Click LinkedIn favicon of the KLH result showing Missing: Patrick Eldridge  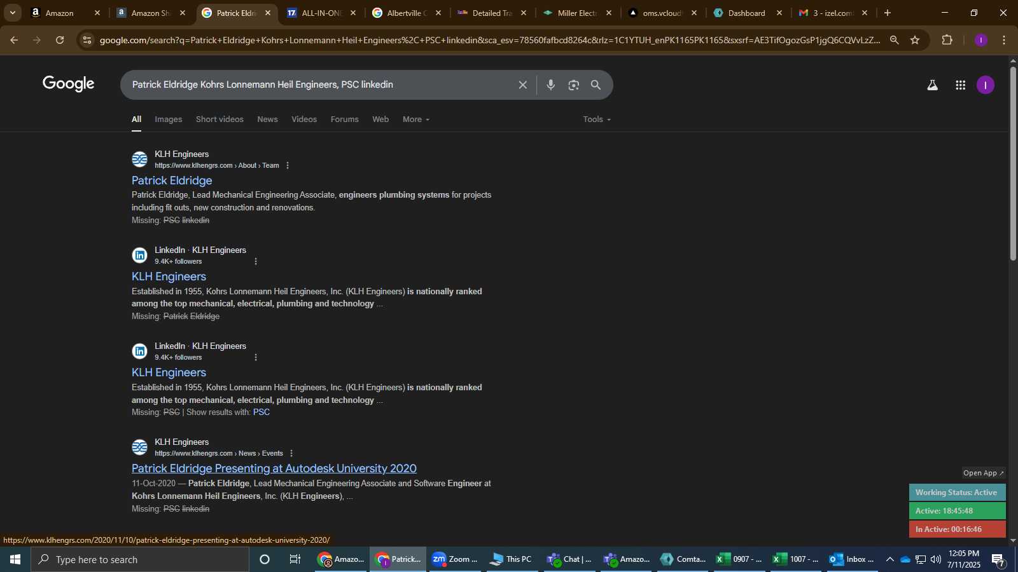tap(139, 255)
